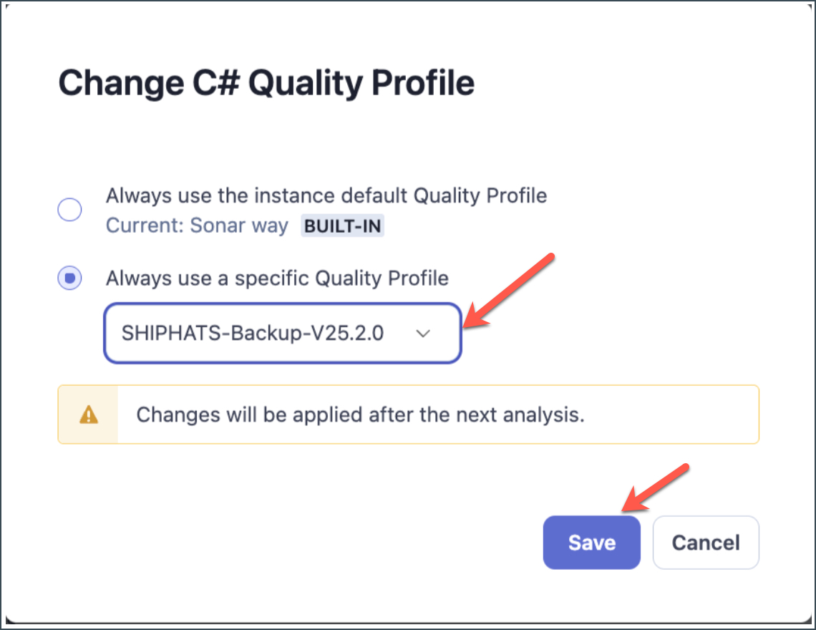Cancel the Quality Profile dialog
The width and height of the screenshot is (816, 630).
(705, 543)
